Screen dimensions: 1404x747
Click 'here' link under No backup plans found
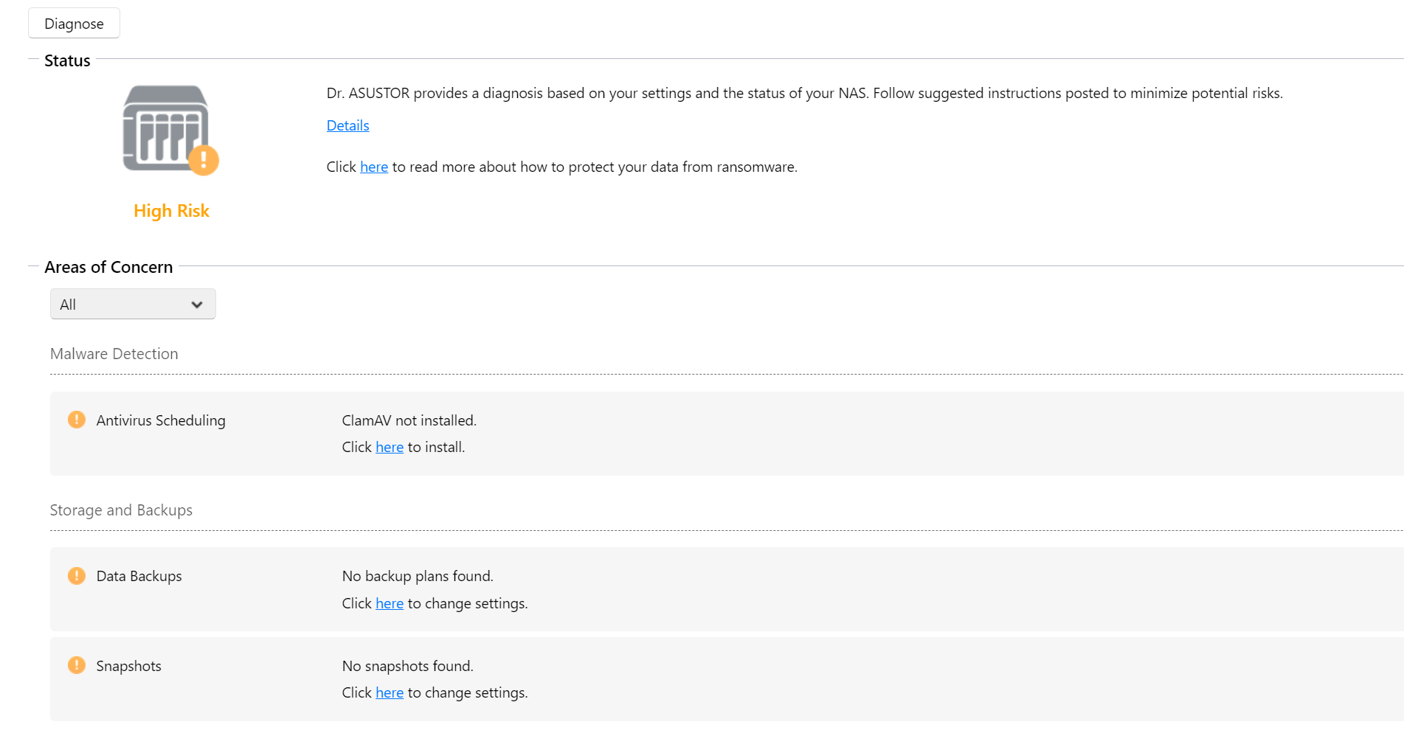[x=389, y=603]
